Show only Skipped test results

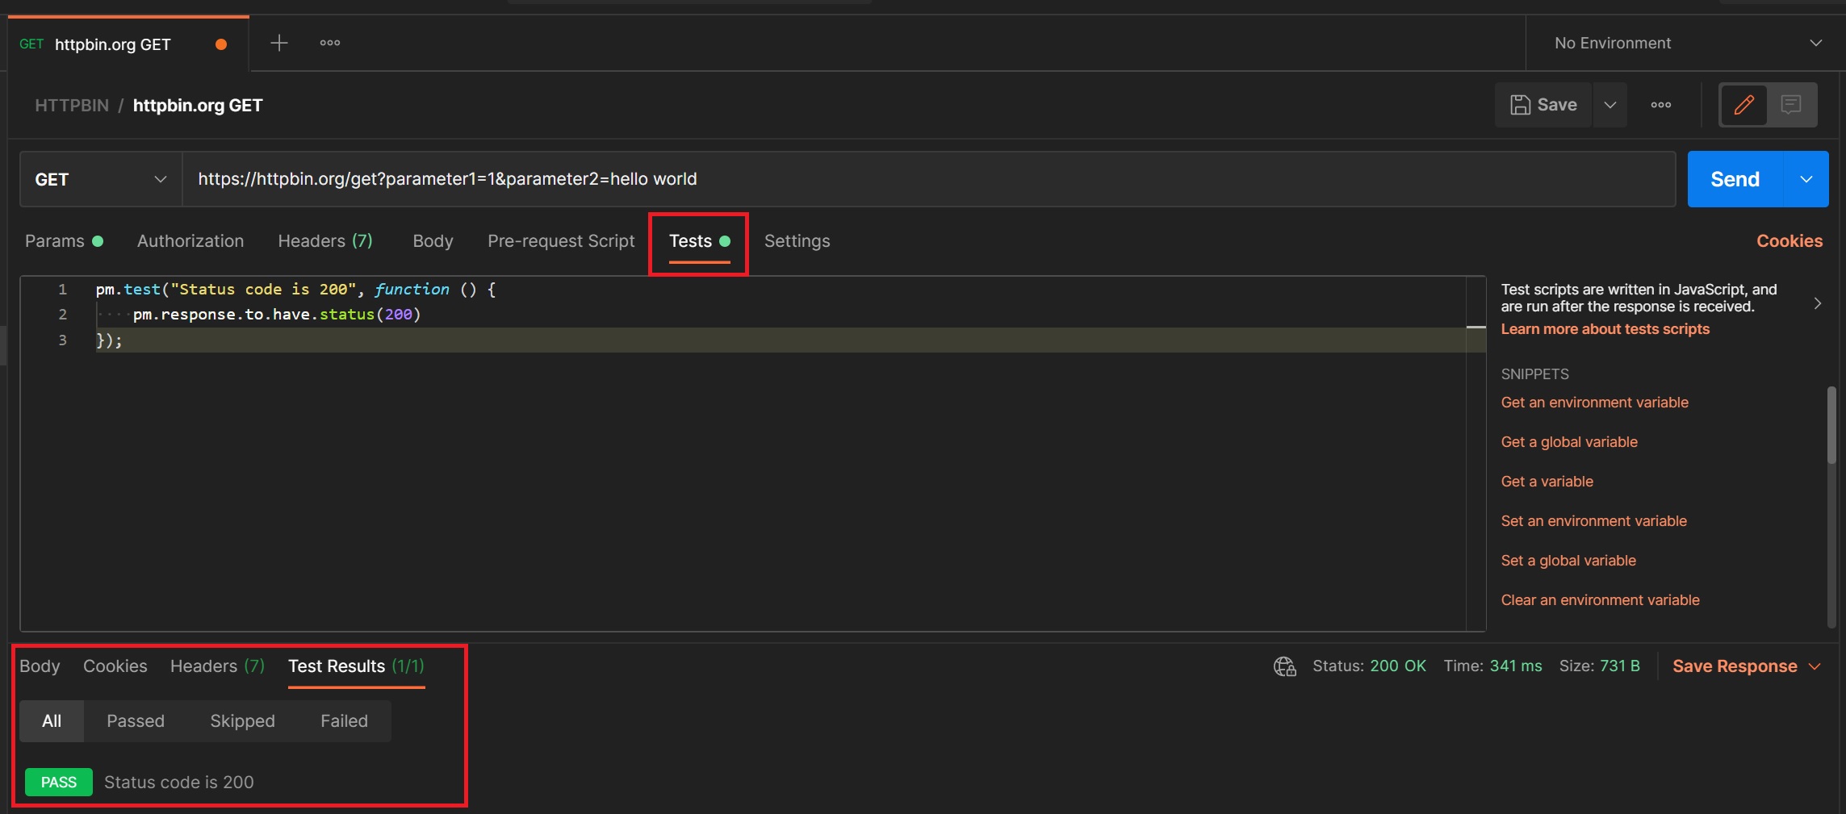click(242, 720)
